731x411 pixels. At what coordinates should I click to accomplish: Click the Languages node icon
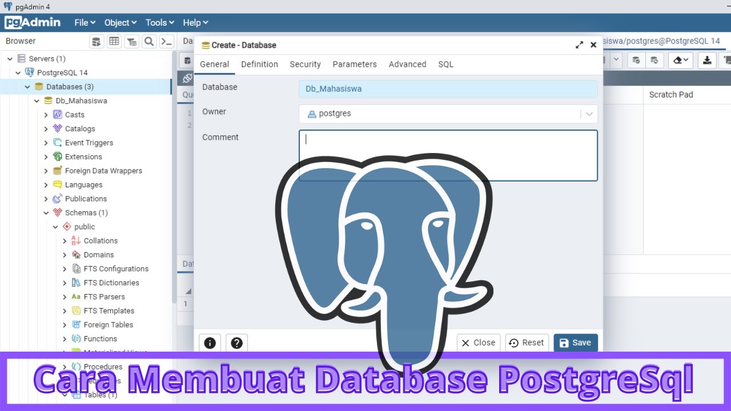[57, 184]
